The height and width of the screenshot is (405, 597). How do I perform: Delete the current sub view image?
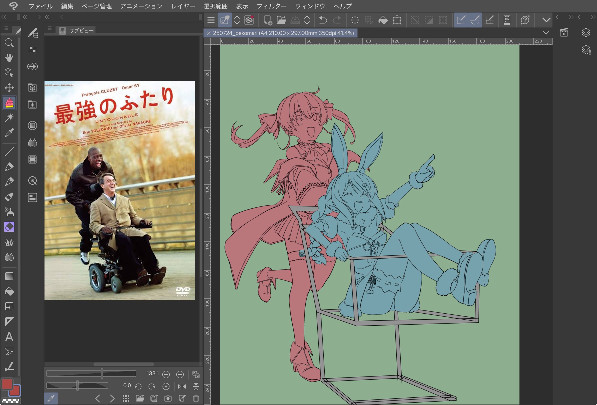tap(196, 398)
